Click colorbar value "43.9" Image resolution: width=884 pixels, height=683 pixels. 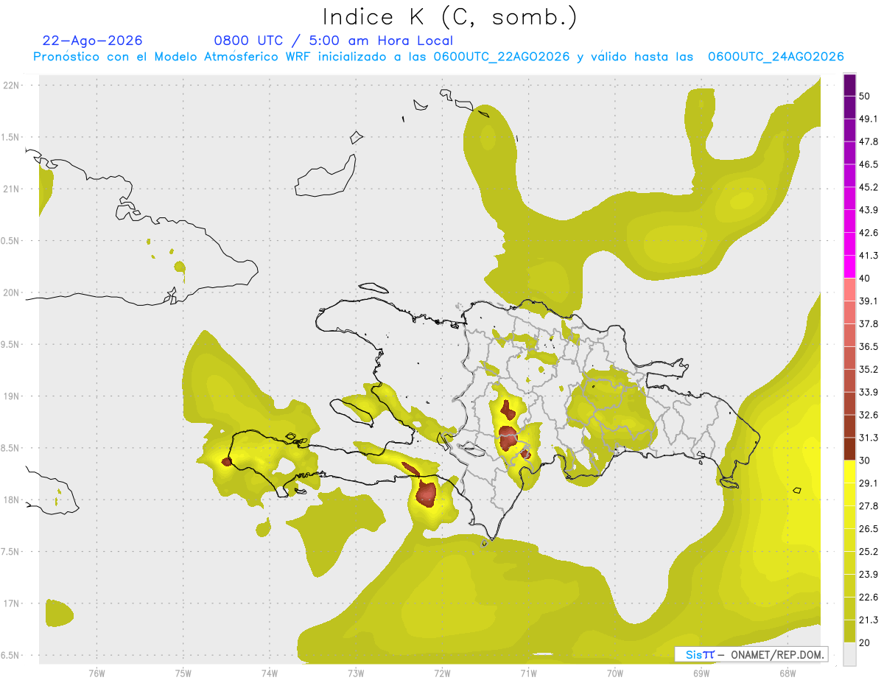coord(868,210)
